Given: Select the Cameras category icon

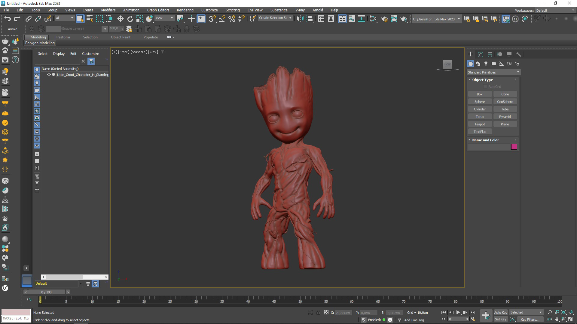Looking at the screenshot, I should pyautogui.click(x=493, y=64).
